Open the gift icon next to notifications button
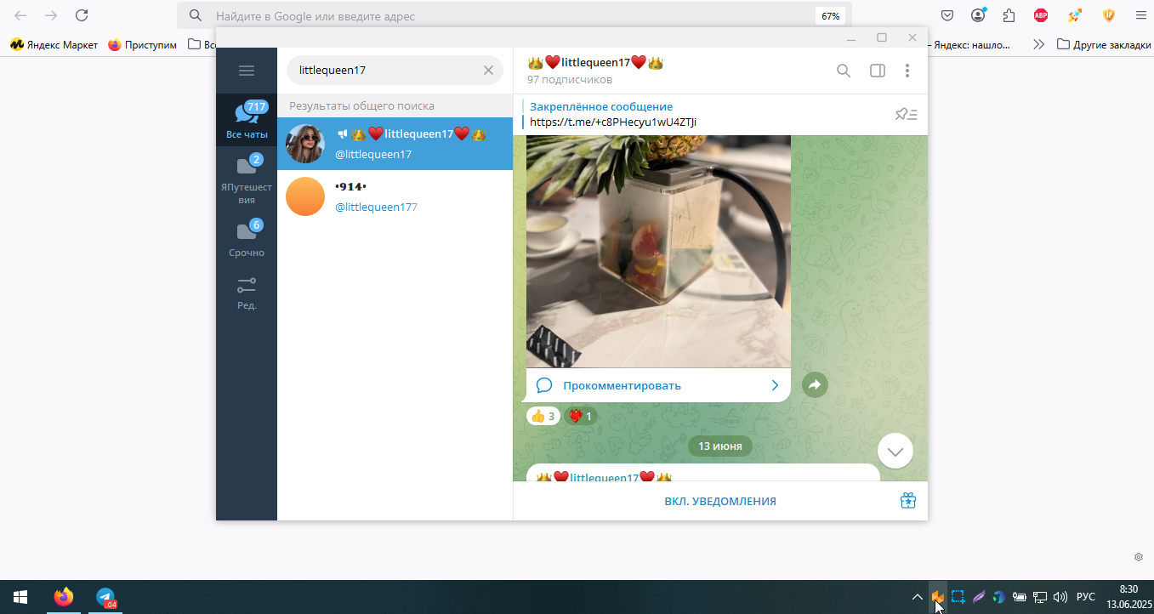The width and height of the screenshot is (1154, 614). click(908, 501)
